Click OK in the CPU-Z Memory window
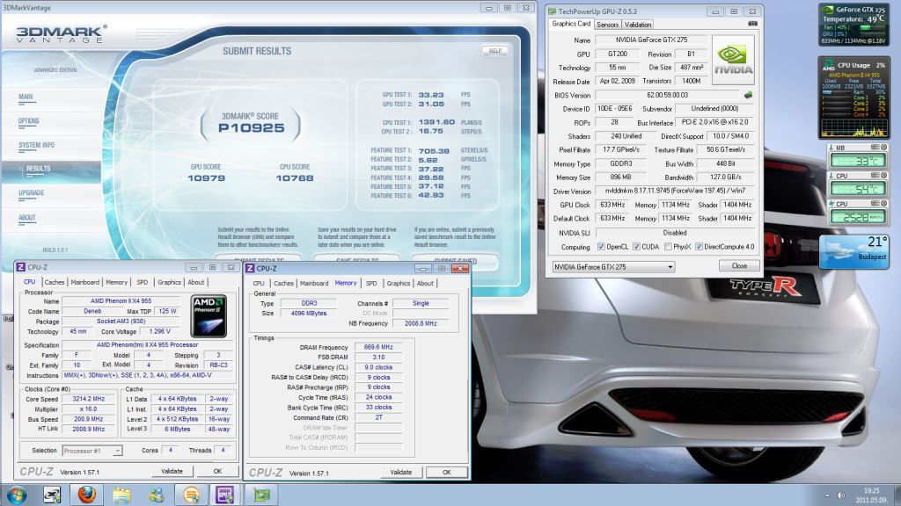The height and width of the screenshot is (506, 901). tap(446, 472)
